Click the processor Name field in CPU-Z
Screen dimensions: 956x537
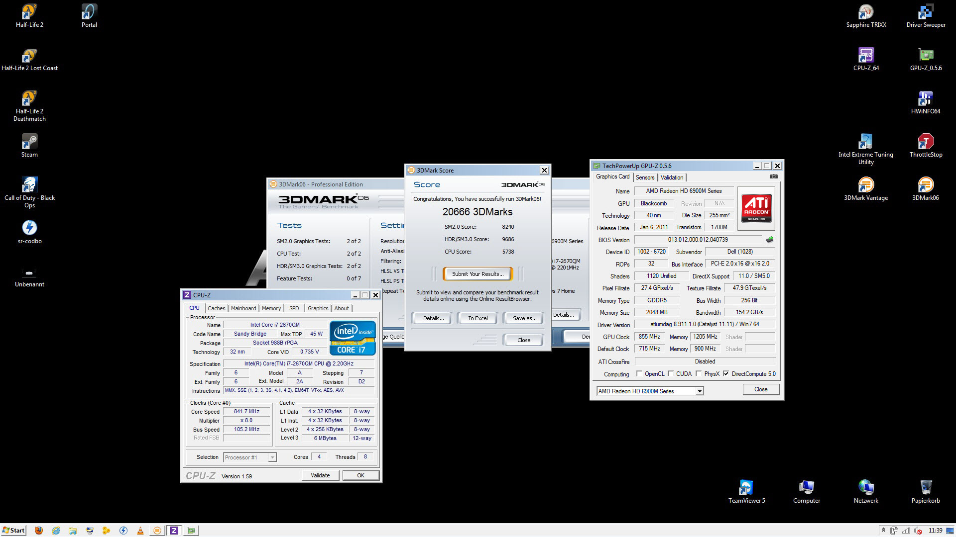[275, 325]
